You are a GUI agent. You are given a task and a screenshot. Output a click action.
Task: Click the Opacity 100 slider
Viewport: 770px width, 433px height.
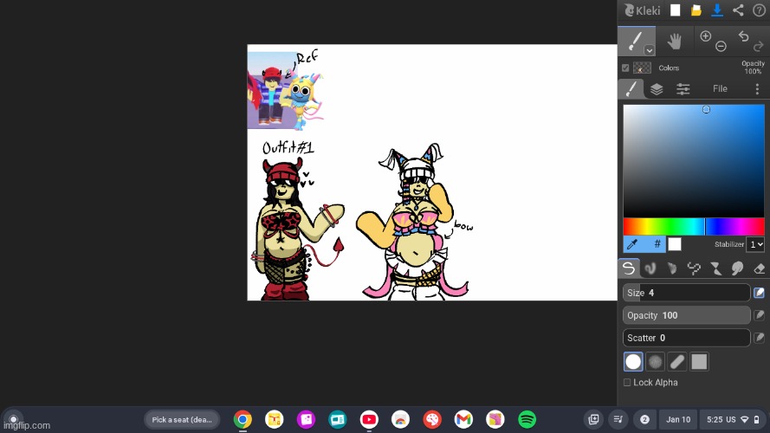pyautogui.click(x=686, y=315)
